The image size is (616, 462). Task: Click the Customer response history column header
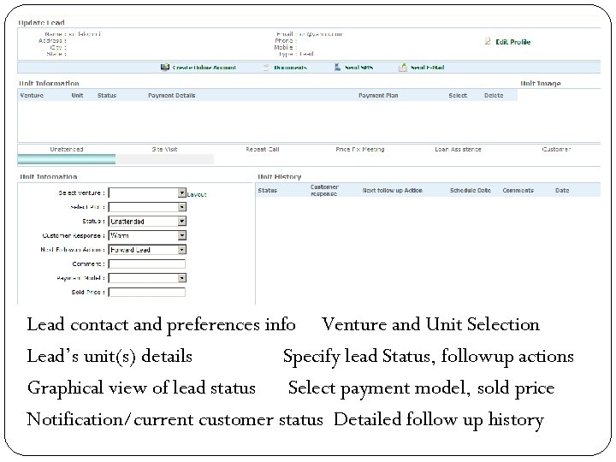point(324,190)
